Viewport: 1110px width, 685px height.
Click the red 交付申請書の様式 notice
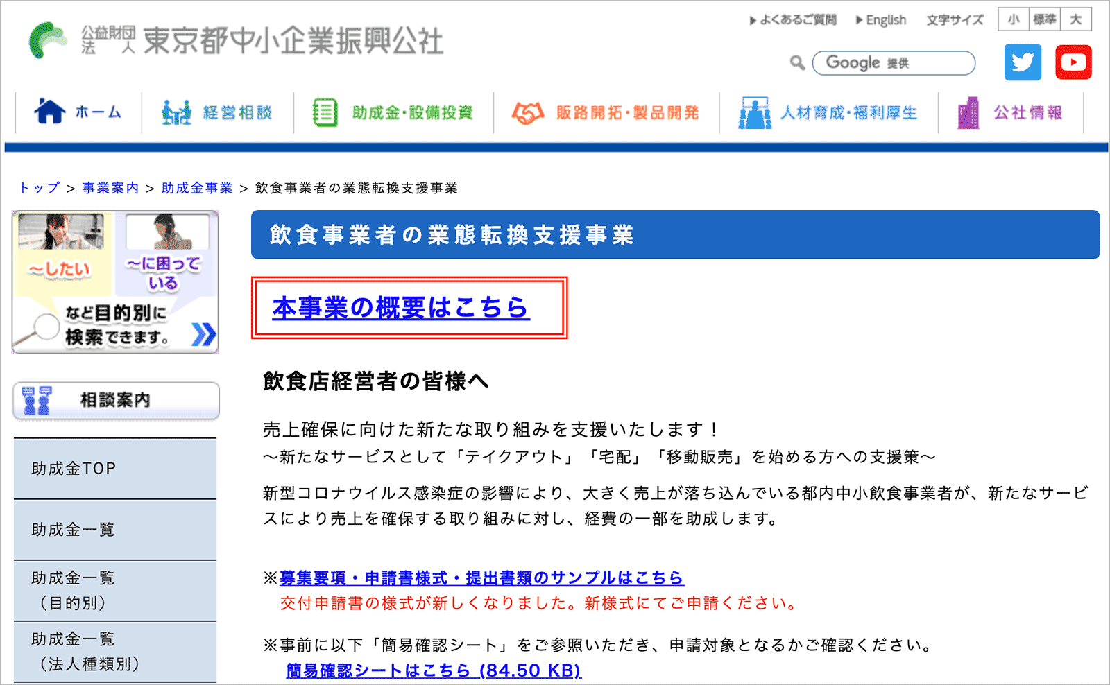click(x=538, y=603)
